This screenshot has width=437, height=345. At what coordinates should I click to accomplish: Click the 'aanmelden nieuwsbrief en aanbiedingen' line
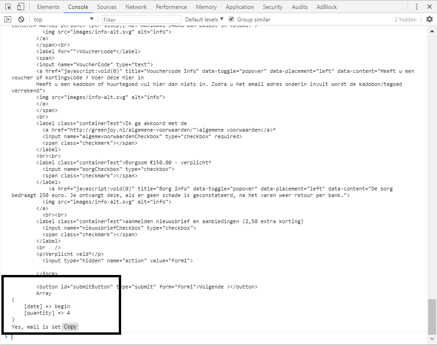(170, 222)
